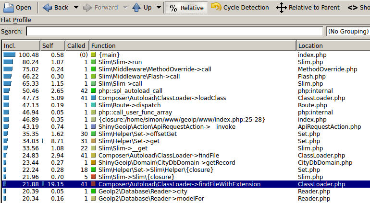Image resolution: width=370 pixels, height=203 pixels.
Task: Toggle Cycle Detection
Action: [x=240, y=8]
